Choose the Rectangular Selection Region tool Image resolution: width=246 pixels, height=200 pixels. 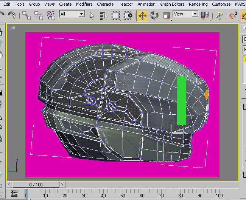tap(116, 15)
